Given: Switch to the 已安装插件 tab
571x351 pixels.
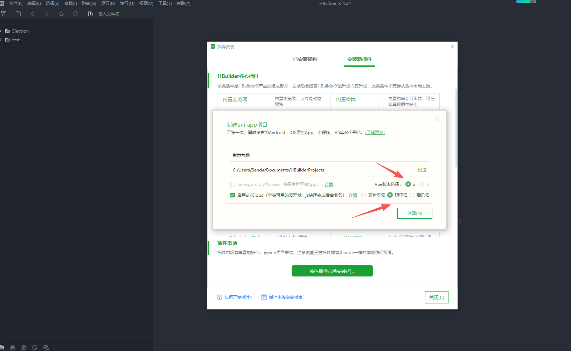Looking at the screenshot, I should (305, 59).
